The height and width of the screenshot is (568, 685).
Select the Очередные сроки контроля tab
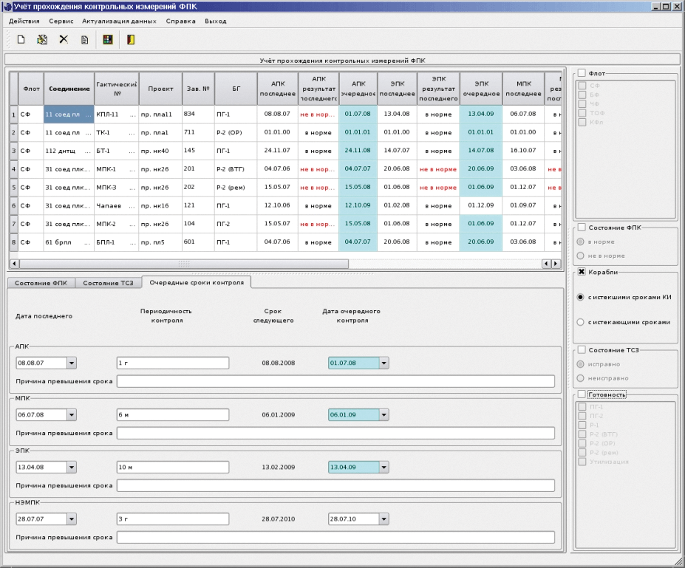(197, 282)
